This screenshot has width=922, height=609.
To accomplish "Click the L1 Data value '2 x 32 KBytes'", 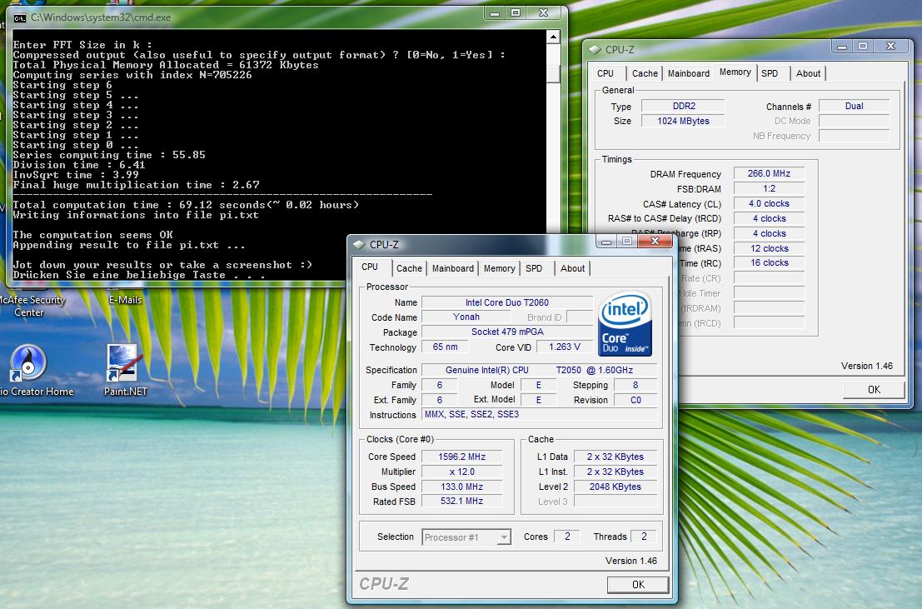I will point(615,457).
